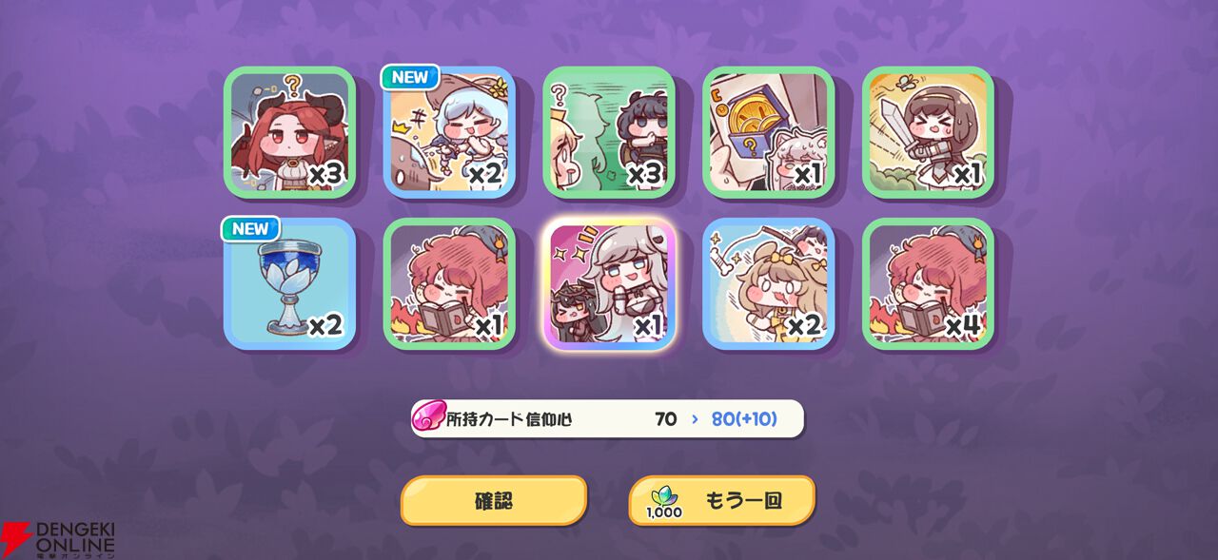Screen dimensions: 1218x560
Task: Tap the x3 count on demon card
Action: coord(325,174)
